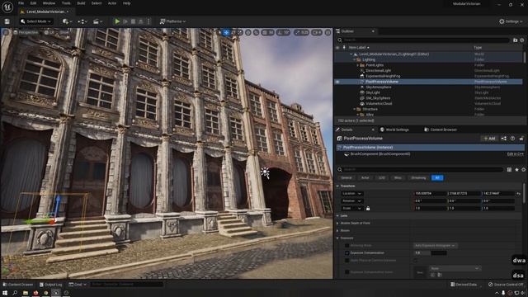Expand the PointLights folder in Outliner
528x297 pixels.
click(x=357, y=65)
